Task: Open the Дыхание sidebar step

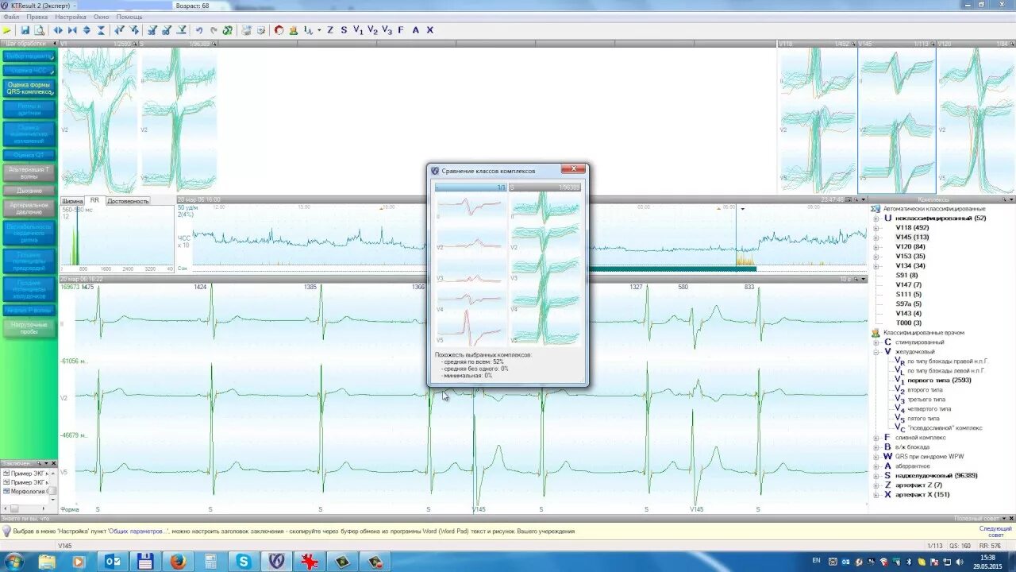Action: 29,191
